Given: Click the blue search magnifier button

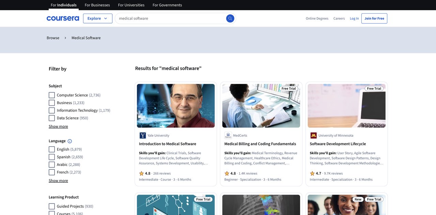Looking at the screenshot, I should click(230, 18).
